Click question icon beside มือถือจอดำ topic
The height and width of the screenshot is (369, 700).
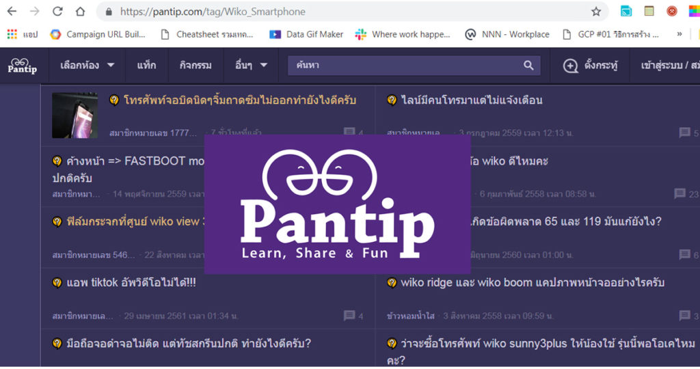tap(57, 344)
